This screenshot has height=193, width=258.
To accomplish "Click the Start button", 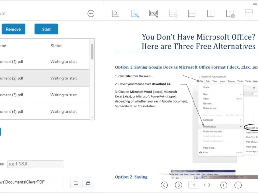I will (46, 29).
